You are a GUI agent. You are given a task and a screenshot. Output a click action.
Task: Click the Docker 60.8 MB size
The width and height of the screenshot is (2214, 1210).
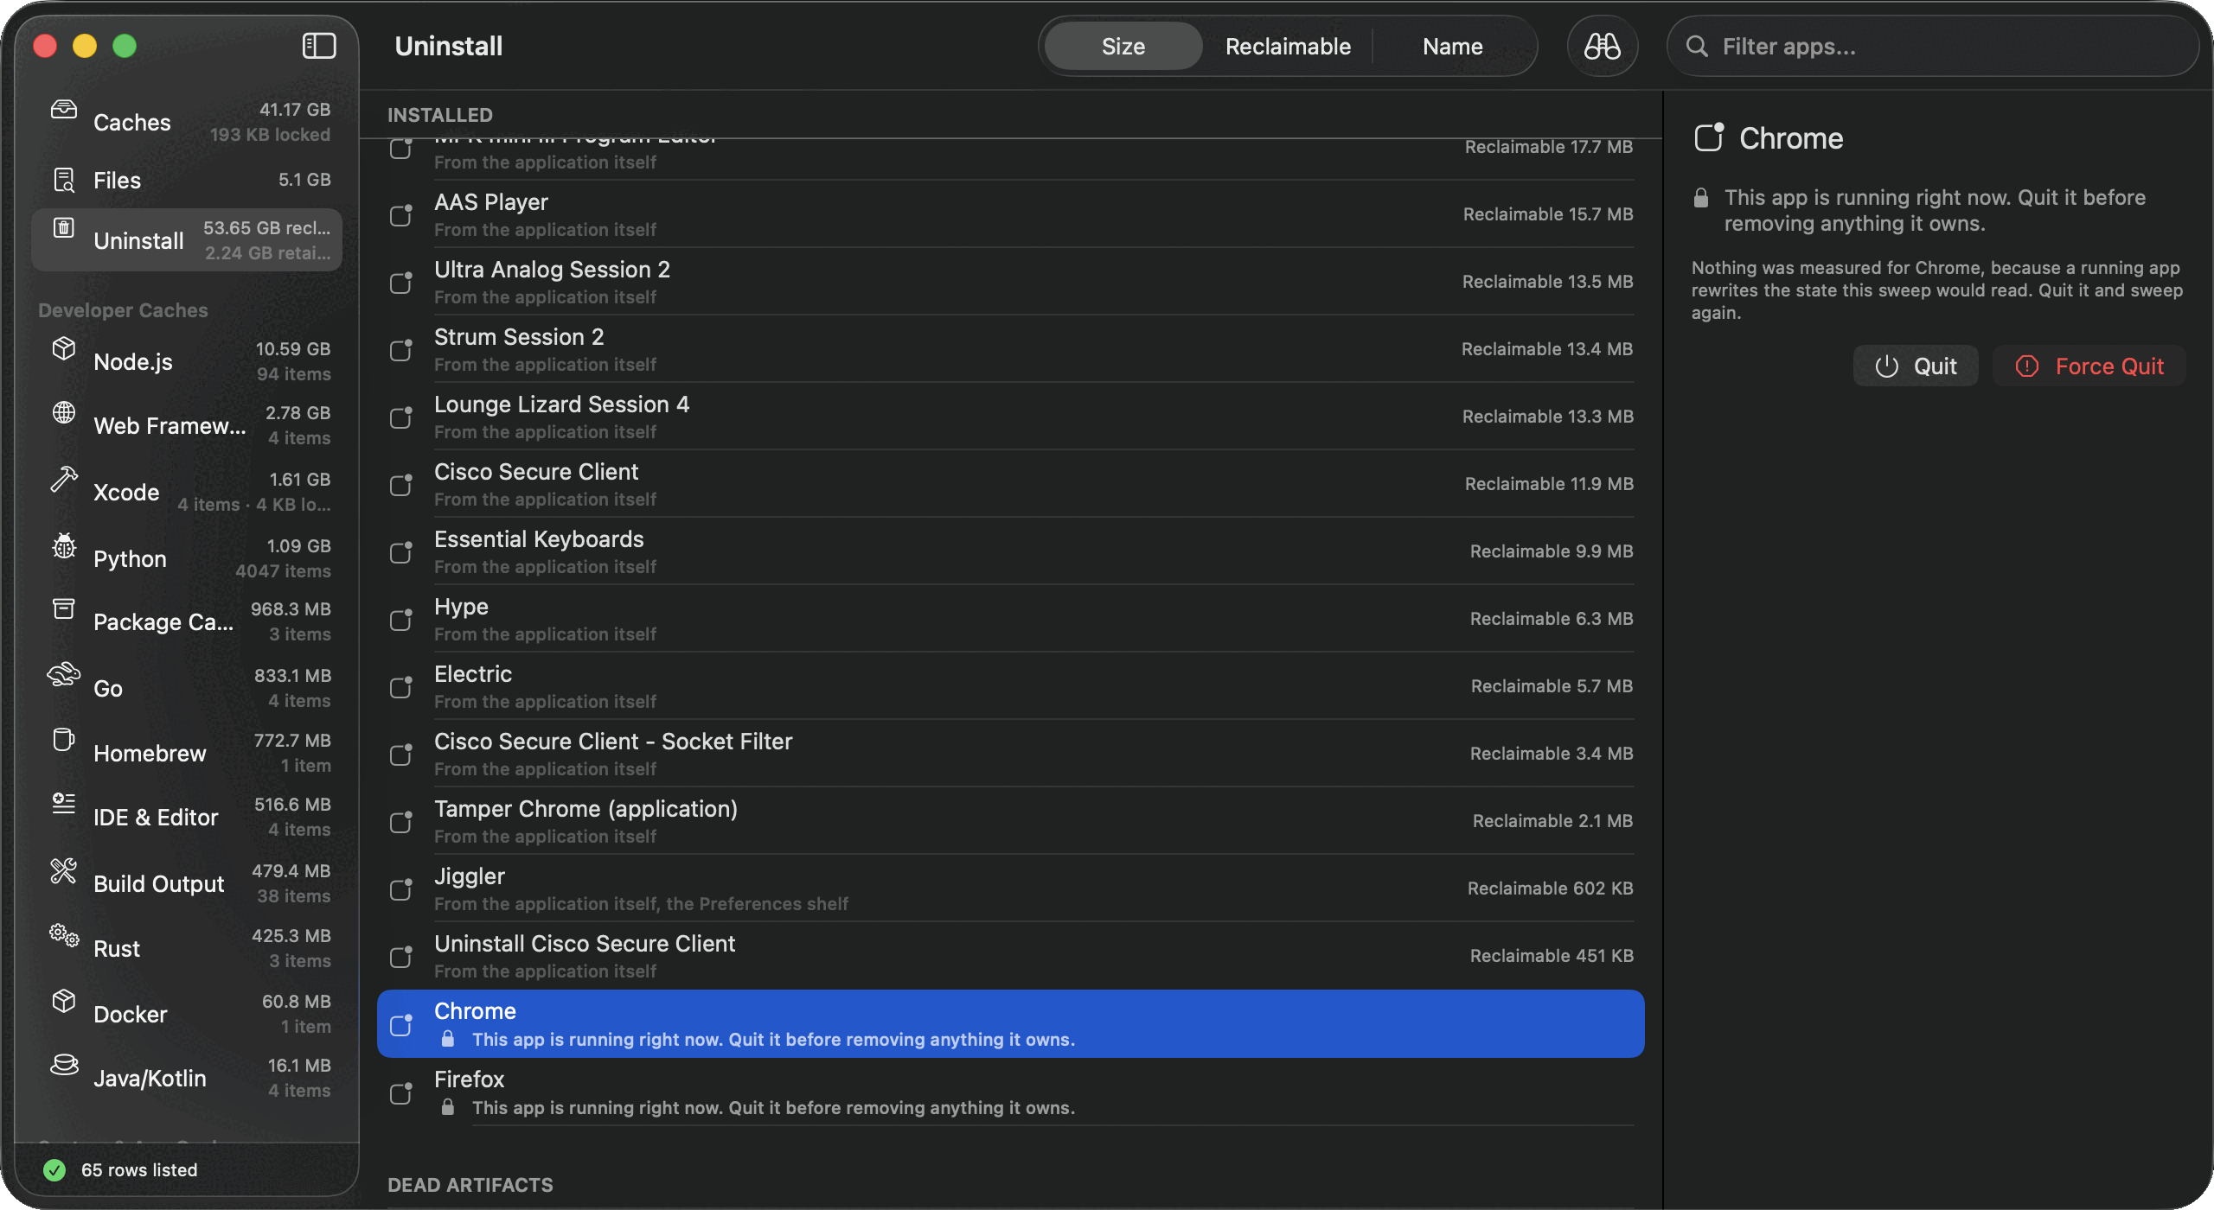click(296, 1001)
